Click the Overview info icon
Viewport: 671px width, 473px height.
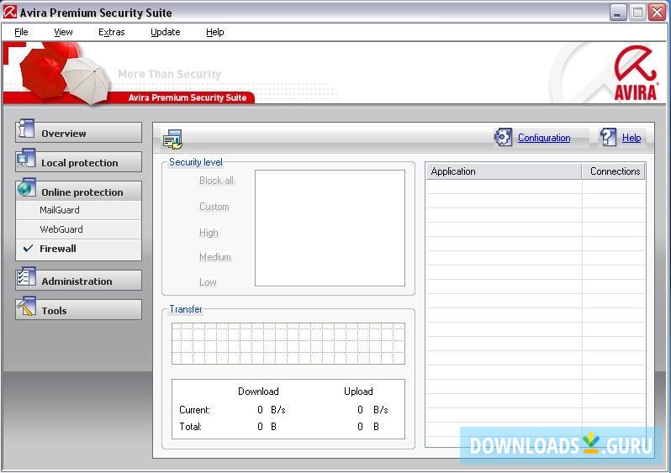click(x=26, y=129)
